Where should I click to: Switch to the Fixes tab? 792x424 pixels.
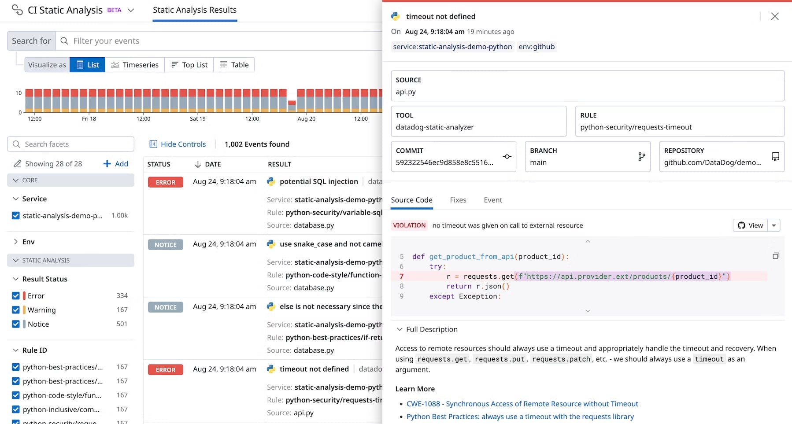[x=458, y=200]
